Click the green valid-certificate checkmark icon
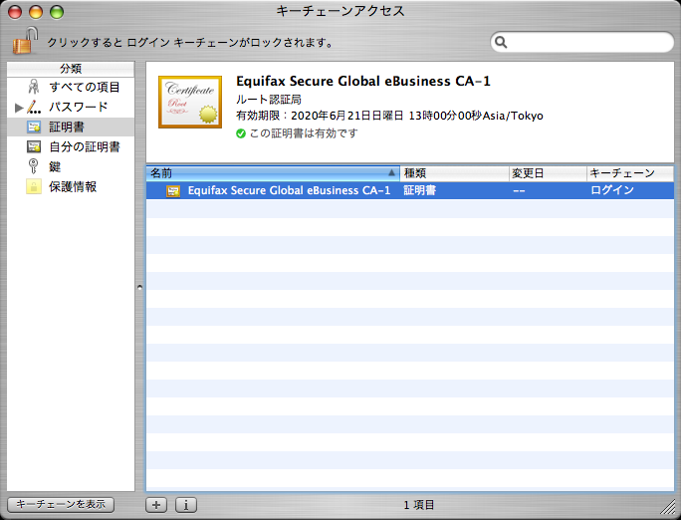Screen dimensions: 681x520 coord(241,133)
